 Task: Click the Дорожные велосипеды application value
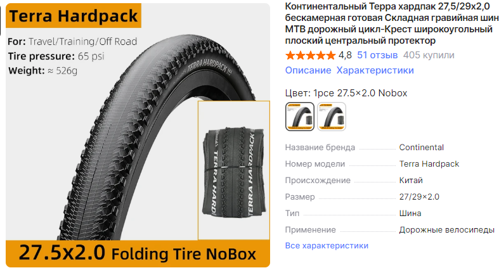tap(447, 229)
